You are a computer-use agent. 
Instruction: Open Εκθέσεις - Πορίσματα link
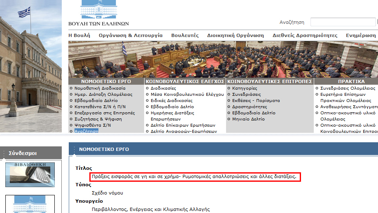[x=256, y=101]
